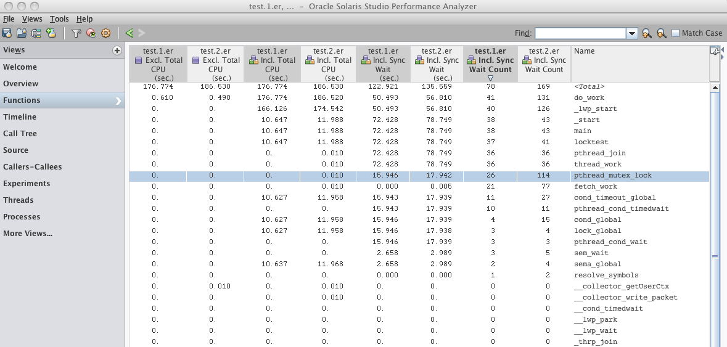
Task: Select the _lwp_start function row
Action: coord(419,109)
